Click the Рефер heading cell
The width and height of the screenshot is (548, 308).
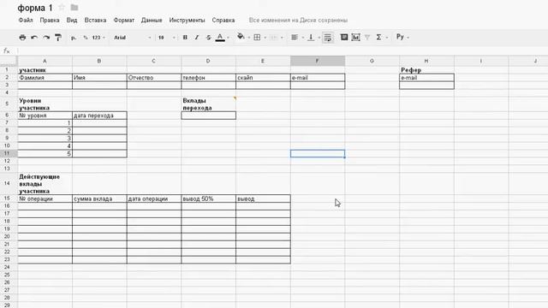(426, 70)
